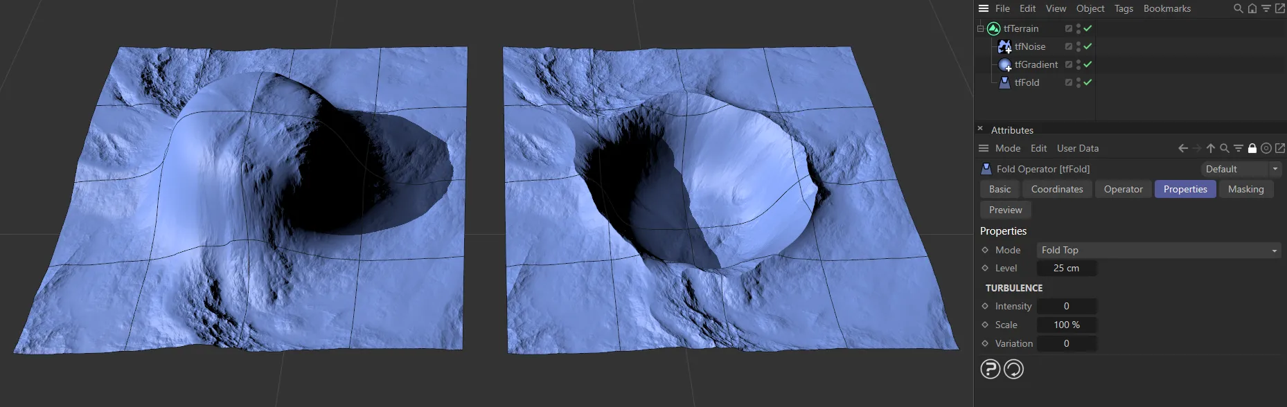Click the Coordinates button
1287x407 pixels.
1056,189
